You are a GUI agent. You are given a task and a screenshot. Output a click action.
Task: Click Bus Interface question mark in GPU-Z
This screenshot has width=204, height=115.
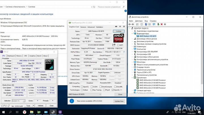[x=124, y=52]
